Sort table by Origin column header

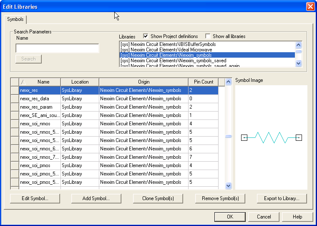tap(143, 82)
